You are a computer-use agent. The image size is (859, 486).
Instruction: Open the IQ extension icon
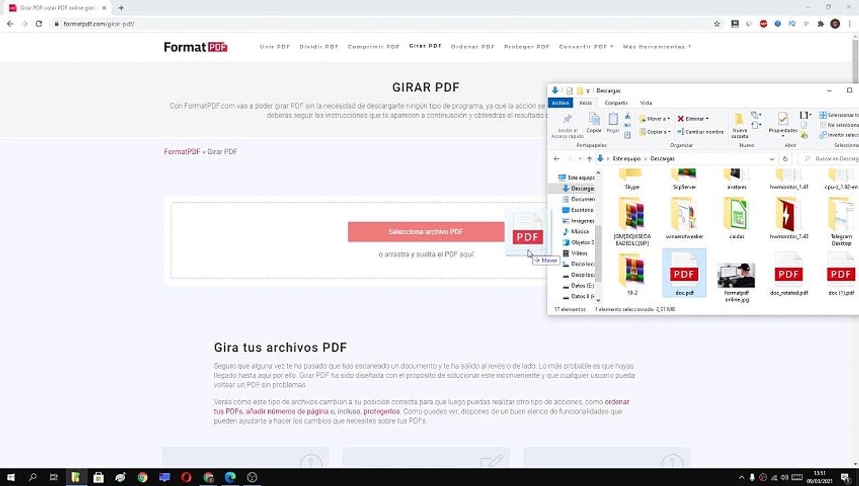792,24
